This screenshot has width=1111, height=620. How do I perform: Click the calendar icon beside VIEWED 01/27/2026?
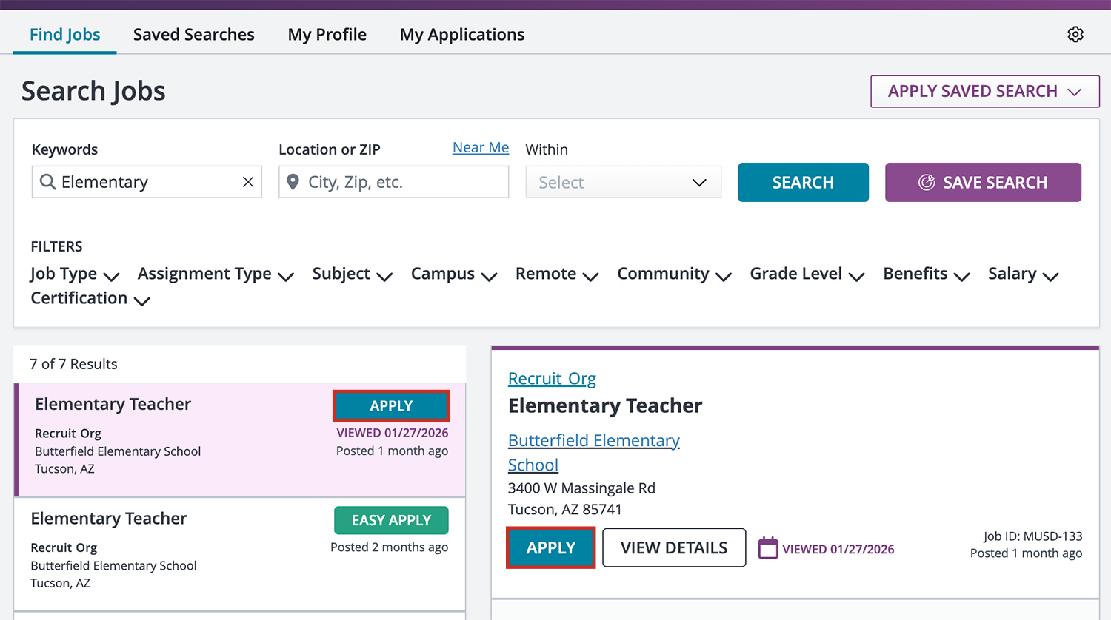coord(768,547)
